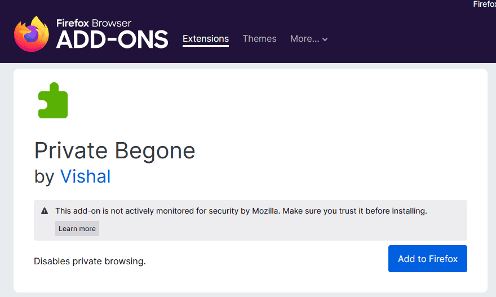This screenshot has height=297, width=496.
Task: Open the Themes tab
Action: coord(259,39)
